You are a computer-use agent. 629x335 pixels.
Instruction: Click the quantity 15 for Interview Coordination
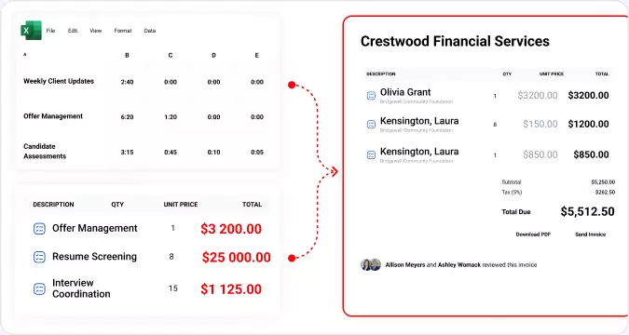pyautogui.click(x=173, y=288)
